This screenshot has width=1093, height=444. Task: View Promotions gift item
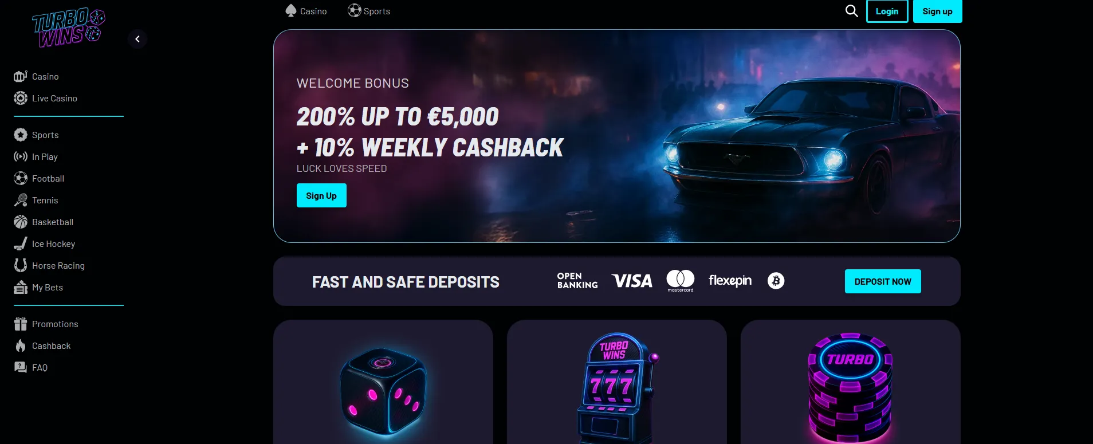(46, 324)
